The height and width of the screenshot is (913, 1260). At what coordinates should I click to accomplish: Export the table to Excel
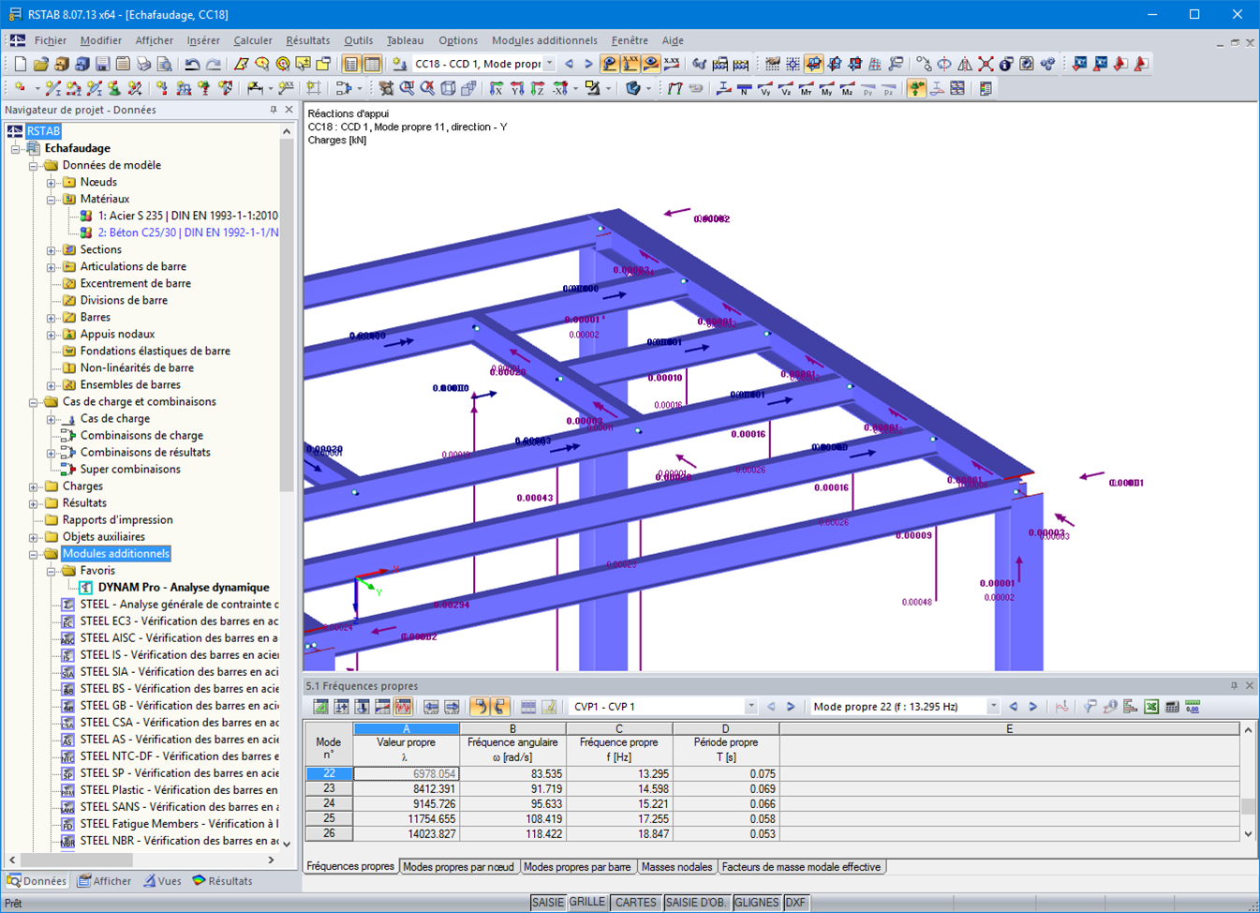pyautogui.click(x=1151, y=707)
